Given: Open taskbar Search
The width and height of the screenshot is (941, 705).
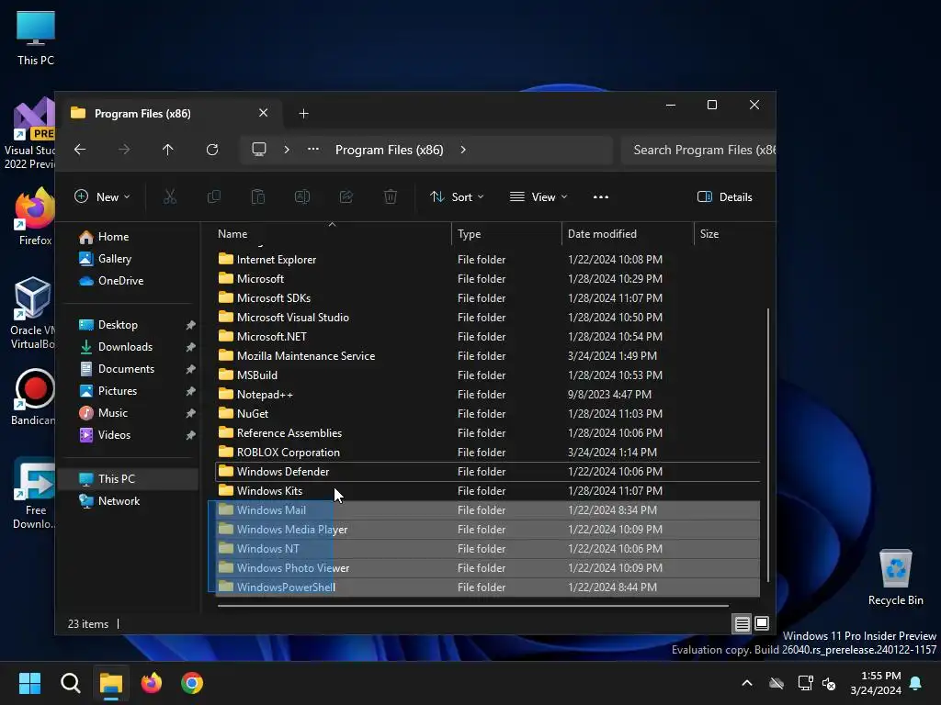Looking at the screenshot, I should [70, 683].
